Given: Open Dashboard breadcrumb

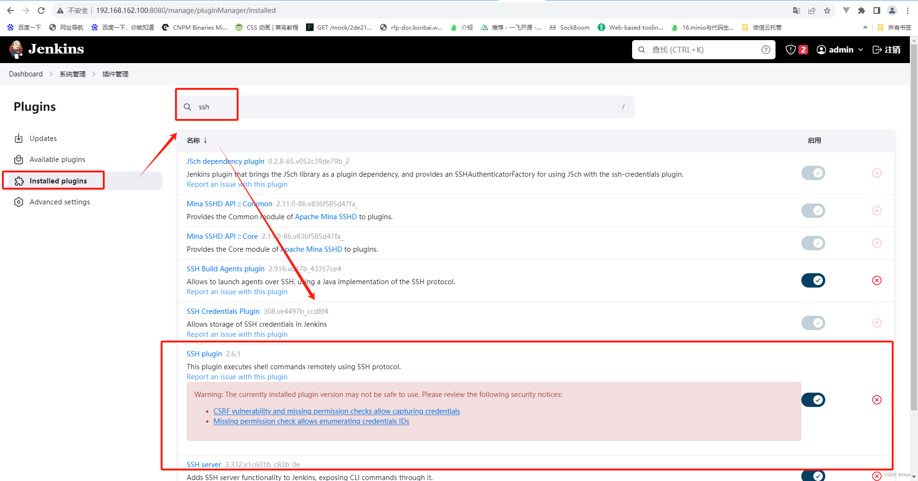Looking at the screenshot, I should 26,74.
